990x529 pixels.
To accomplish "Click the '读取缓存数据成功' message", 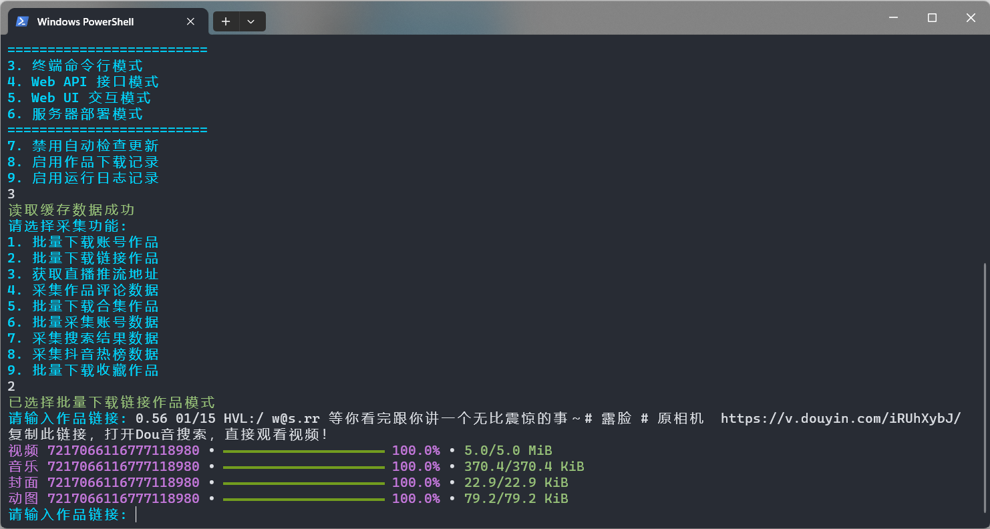I will point(71,210).
